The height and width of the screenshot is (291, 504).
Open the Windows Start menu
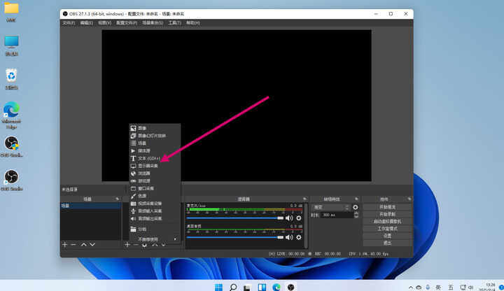point(218,287)
